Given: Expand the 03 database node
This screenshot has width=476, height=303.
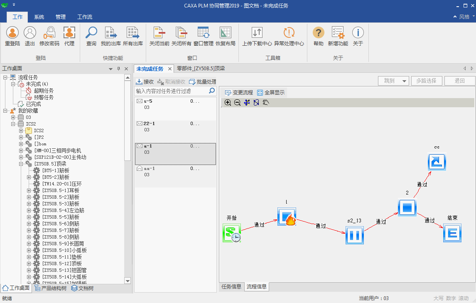Looking at the screenshot, I should tap(13, 117).
